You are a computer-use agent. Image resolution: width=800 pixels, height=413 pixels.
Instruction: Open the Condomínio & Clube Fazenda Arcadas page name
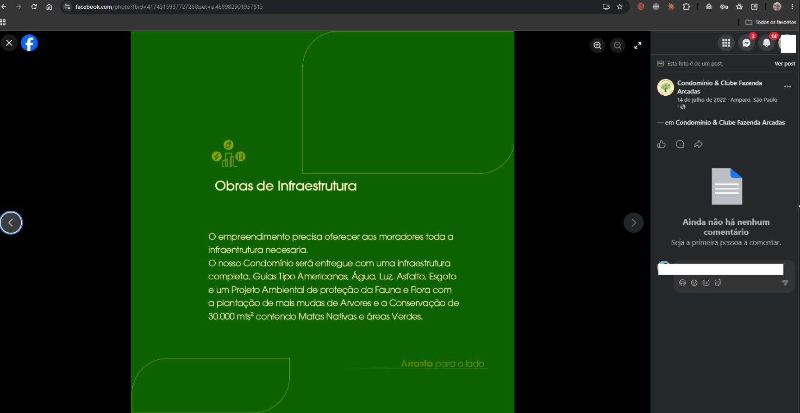(719, 87)
